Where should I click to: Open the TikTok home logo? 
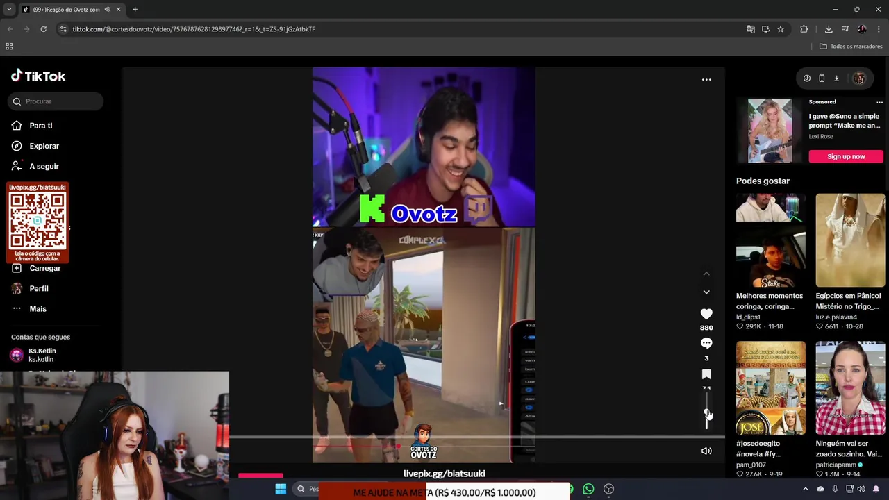(x=38, y=76)
